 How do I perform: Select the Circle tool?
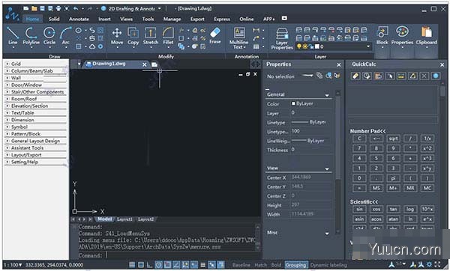click(49, 36)
